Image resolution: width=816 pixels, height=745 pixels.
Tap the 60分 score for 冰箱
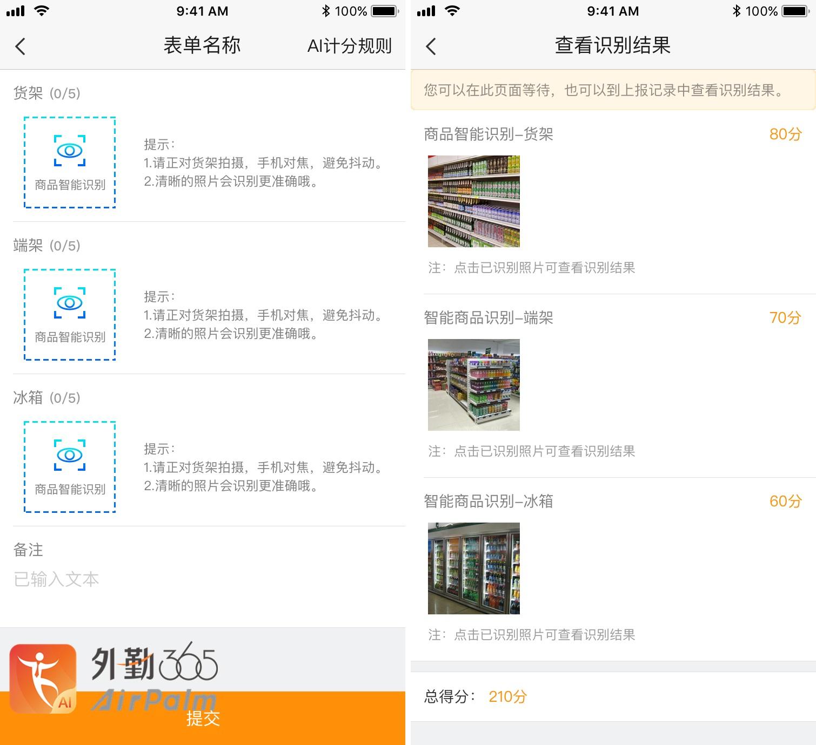(785, 501)
